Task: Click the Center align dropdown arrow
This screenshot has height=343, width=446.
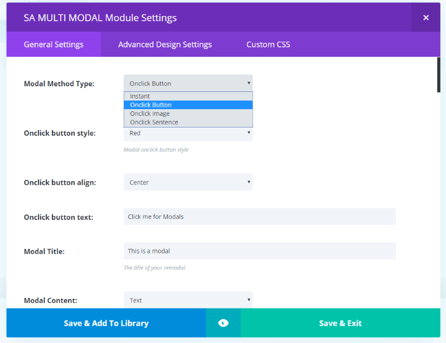Action: pos(249,182)
